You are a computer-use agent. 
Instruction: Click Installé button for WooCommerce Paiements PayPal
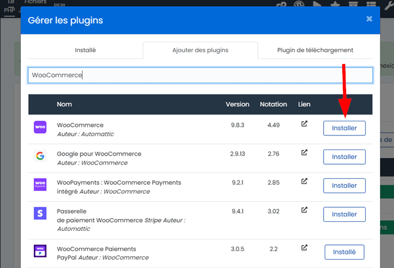[344, 252]
